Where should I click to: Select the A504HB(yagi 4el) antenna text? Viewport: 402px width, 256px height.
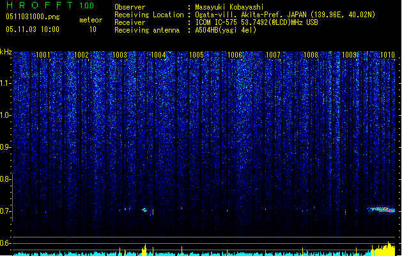click(x=226, y=30)
